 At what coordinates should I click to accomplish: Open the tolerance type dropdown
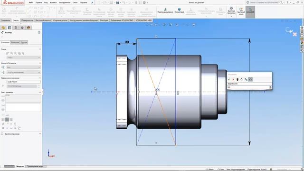point(23,67)
